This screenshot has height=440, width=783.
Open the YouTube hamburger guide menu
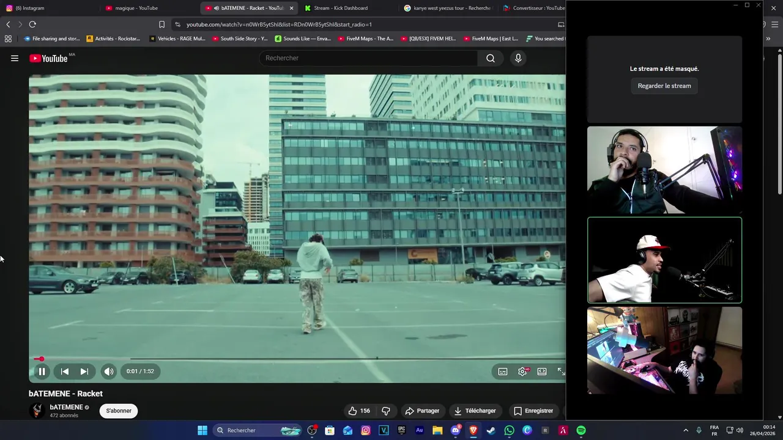coord(15,58)
